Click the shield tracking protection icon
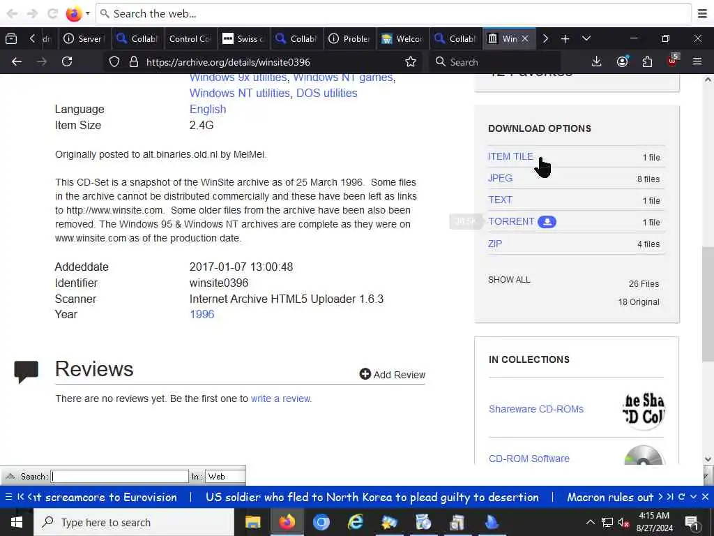 click(x=114, y=61)
